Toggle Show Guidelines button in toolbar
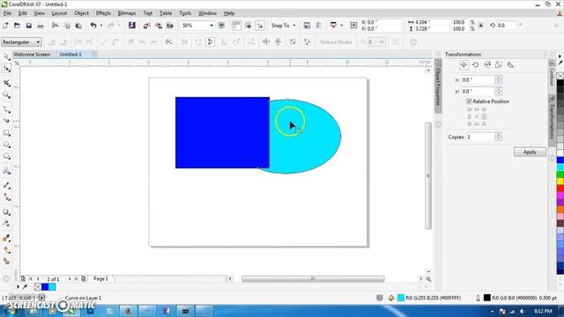The image size is (564, 317). coord(260,26)
